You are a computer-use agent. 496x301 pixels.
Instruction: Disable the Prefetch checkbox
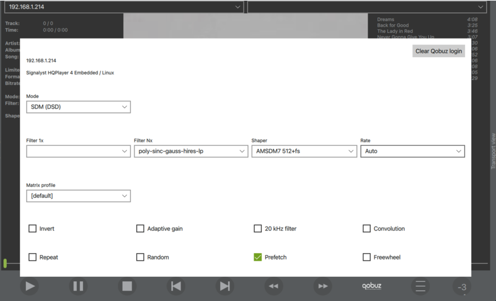258,257
